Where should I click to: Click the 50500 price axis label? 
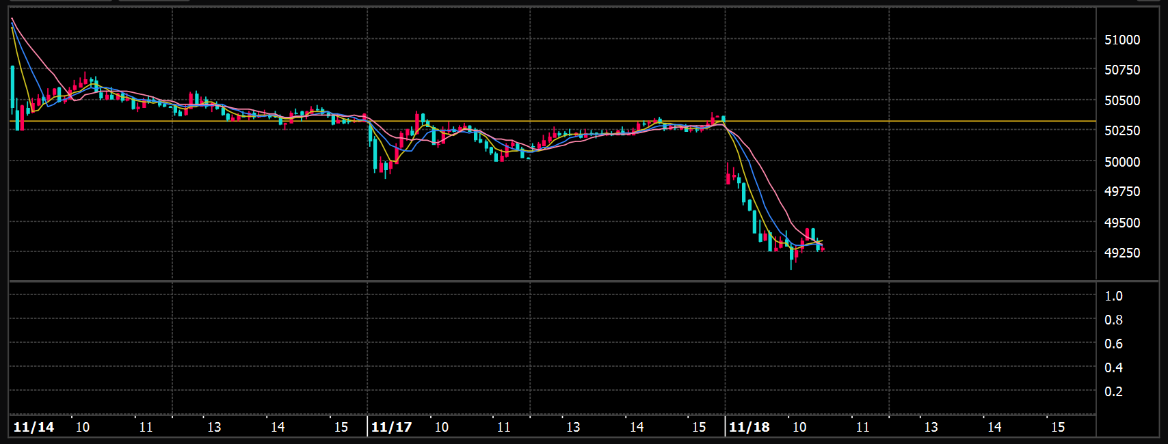pyautogui.click(x=1122, y=100)
